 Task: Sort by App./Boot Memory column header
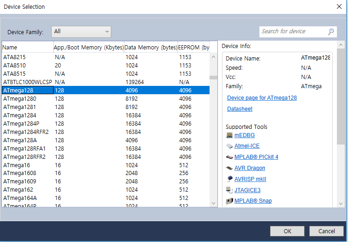point(89,47)
